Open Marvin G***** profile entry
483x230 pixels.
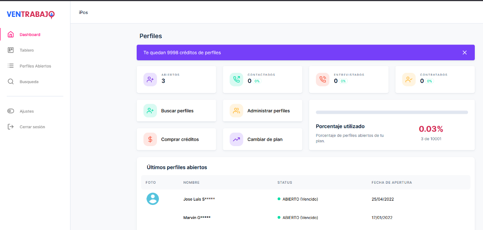tap(197, 217)
